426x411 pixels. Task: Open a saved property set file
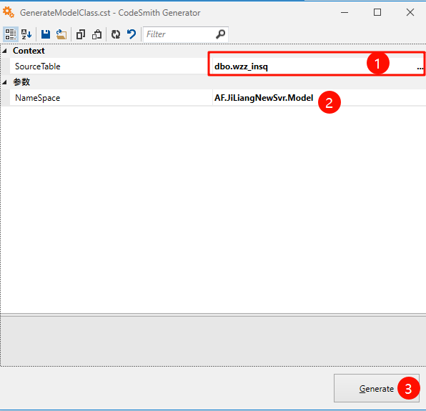pyautogui.click(x=61, y=34)
